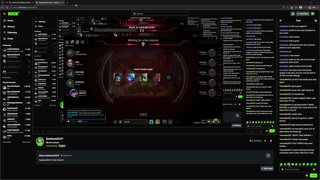Screen dimensions: 320x180
Task: Open the emote picker in message box
Action: point(314,169)
